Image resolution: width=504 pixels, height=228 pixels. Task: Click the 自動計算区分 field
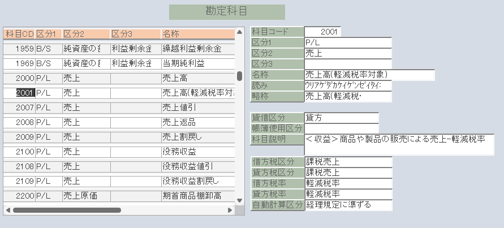(348, 205)
